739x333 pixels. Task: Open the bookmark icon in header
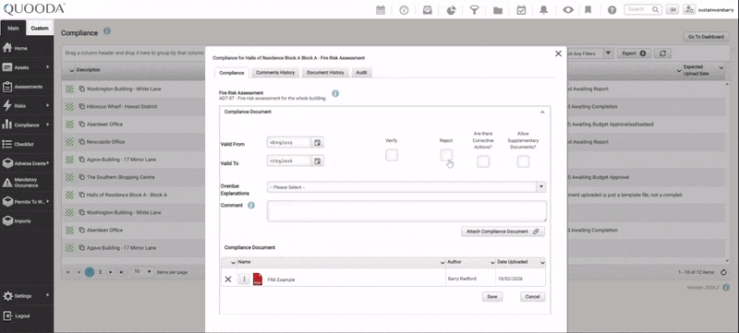(588, 10)
